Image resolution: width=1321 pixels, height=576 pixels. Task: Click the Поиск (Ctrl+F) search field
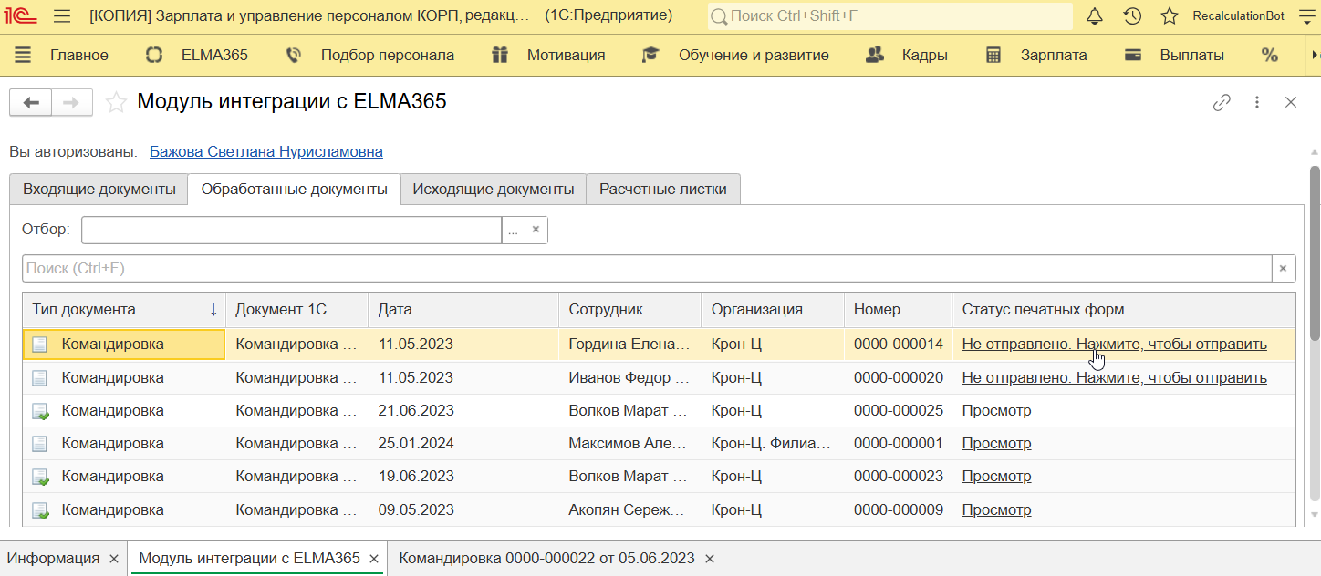coord(647,268)
